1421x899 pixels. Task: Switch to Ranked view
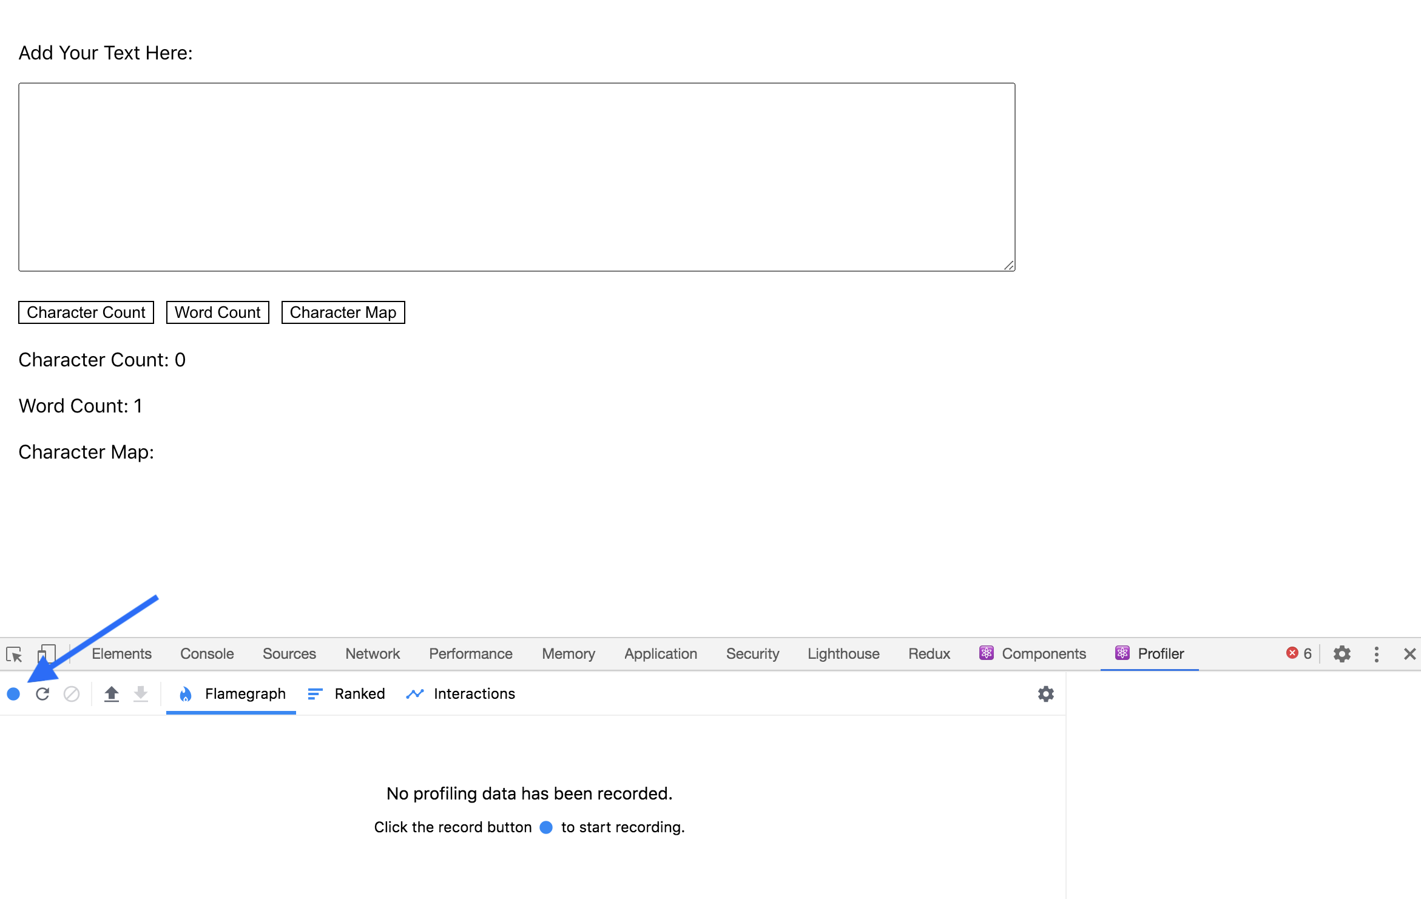(x=346, y=694)
